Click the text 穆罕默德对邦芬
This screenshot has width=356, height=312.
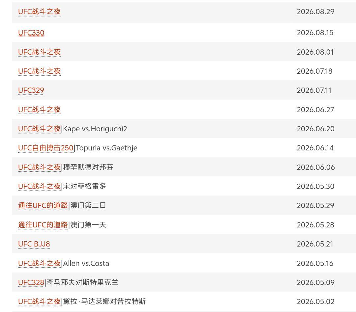click(x=88, y=167)
